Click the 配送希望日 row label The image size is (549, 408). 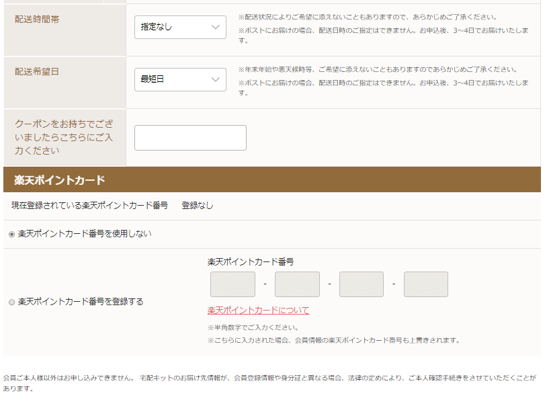(x=37, y=72)
